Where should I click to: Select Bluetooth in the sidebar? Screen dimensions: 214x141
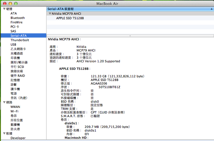[18, 18]
